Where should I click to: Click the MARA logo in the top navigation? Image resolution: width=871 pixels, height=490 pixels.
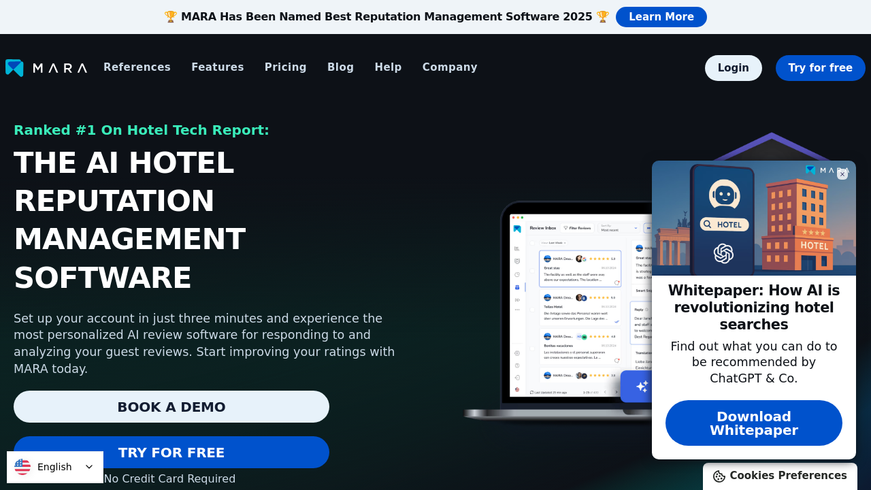[46, 67]
